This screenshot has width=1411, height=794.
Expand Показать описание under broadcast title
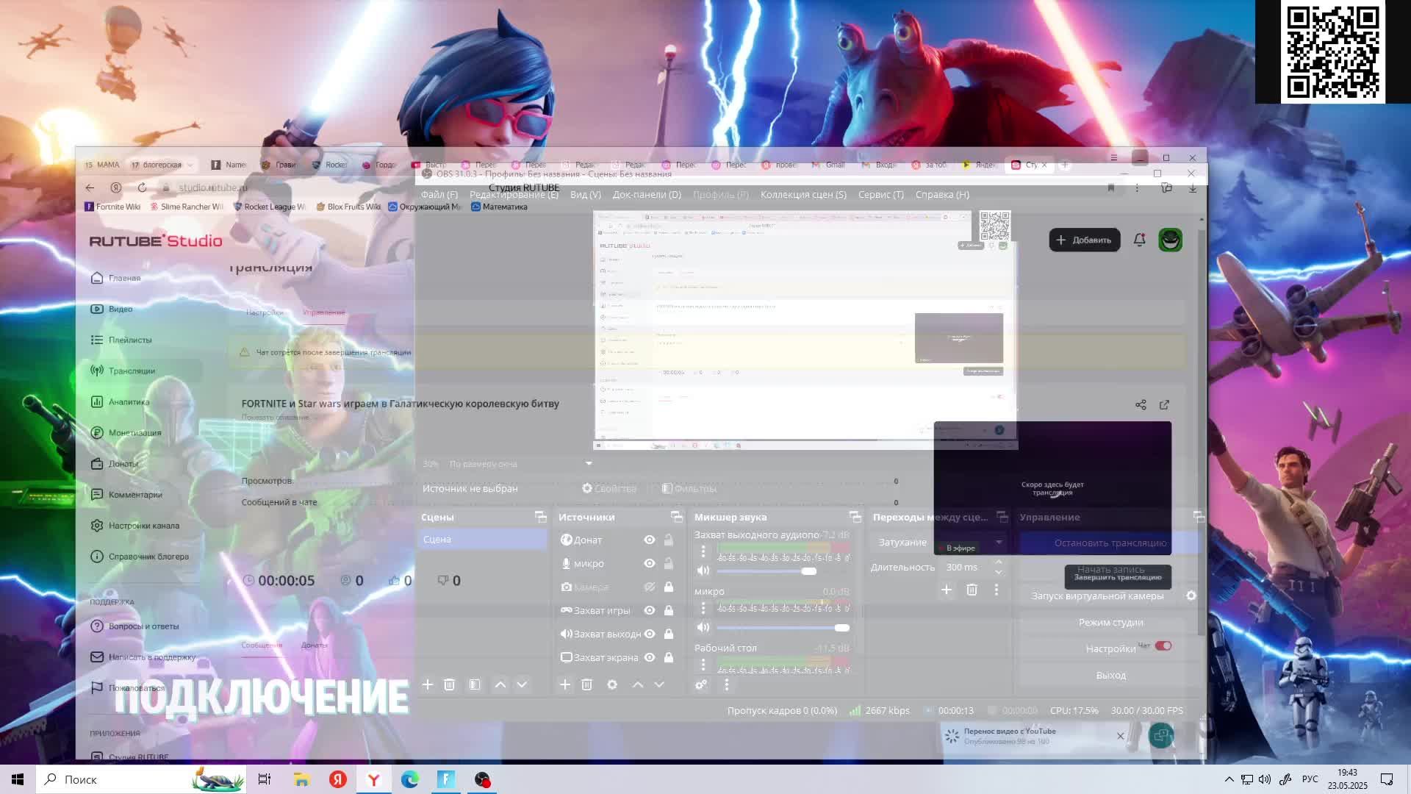(276, 418)
